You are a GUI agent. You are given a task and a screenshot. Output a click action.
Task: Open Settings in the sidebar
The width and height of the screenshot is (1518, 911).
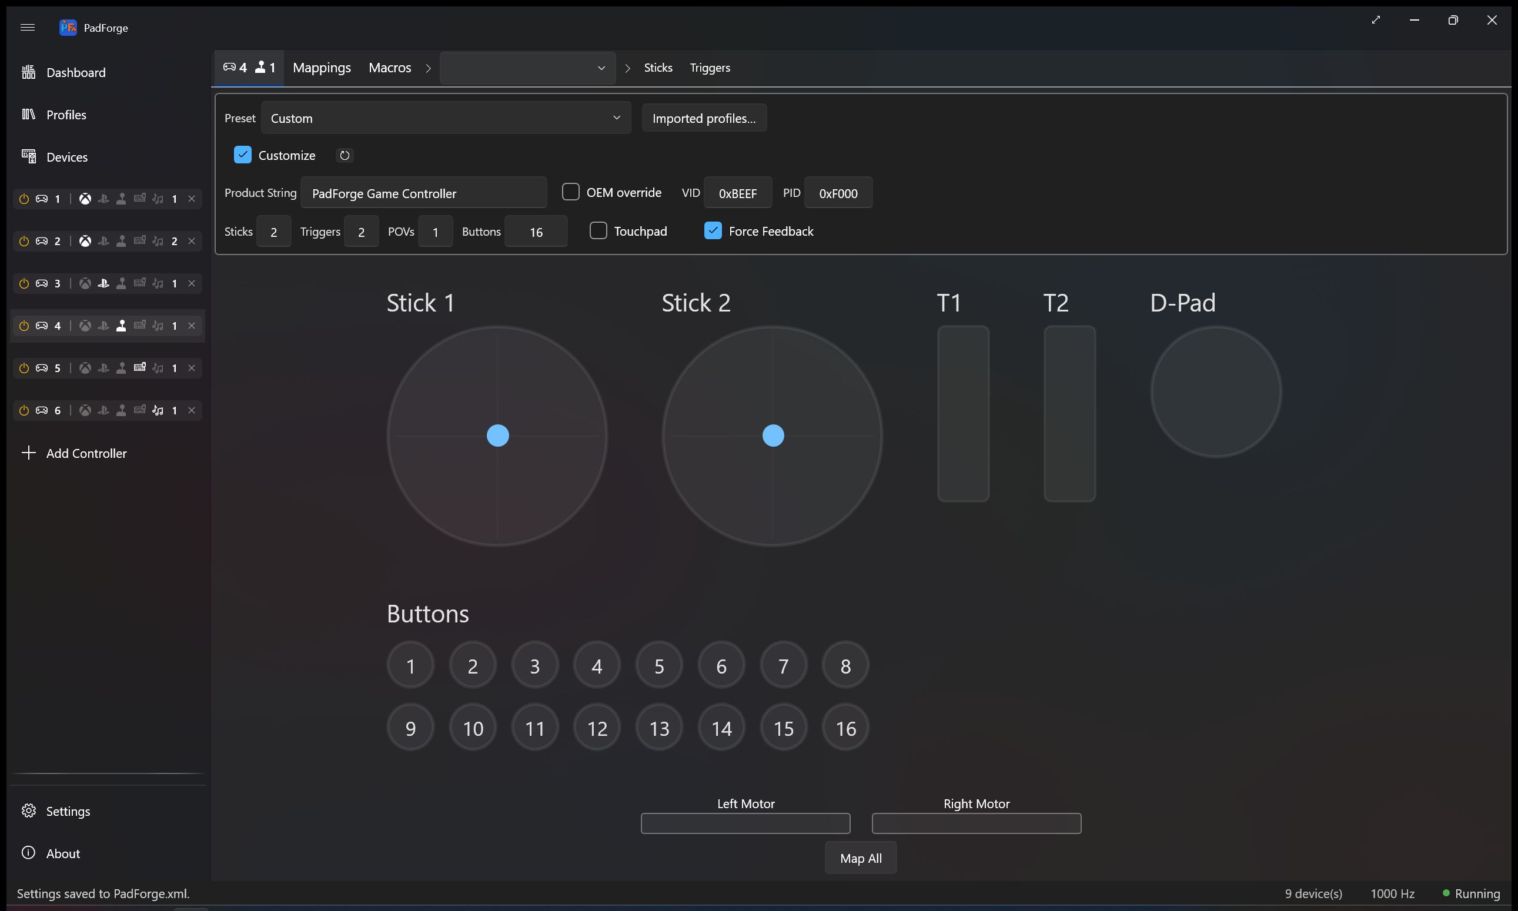coord(108,811)
